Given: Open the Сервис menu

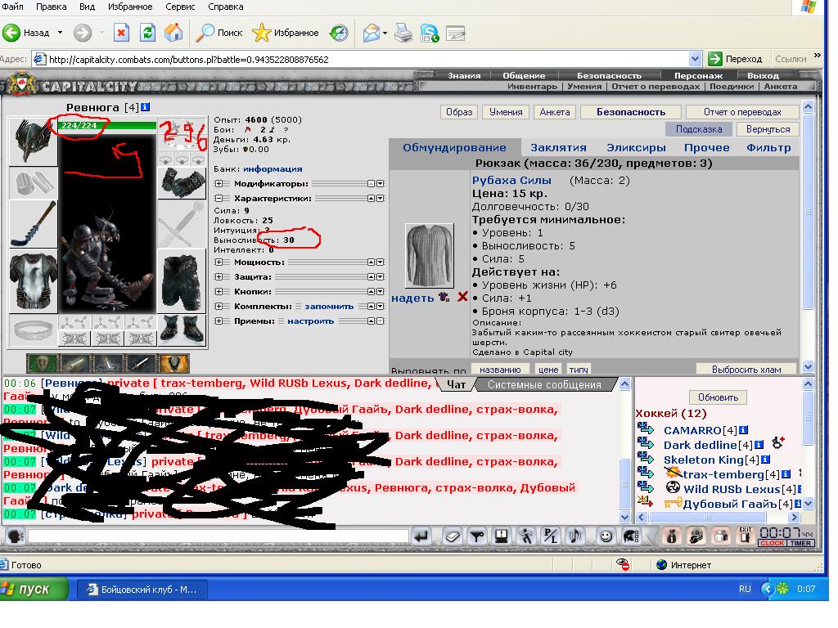Looking at the screenshot, I should (179, 7).
